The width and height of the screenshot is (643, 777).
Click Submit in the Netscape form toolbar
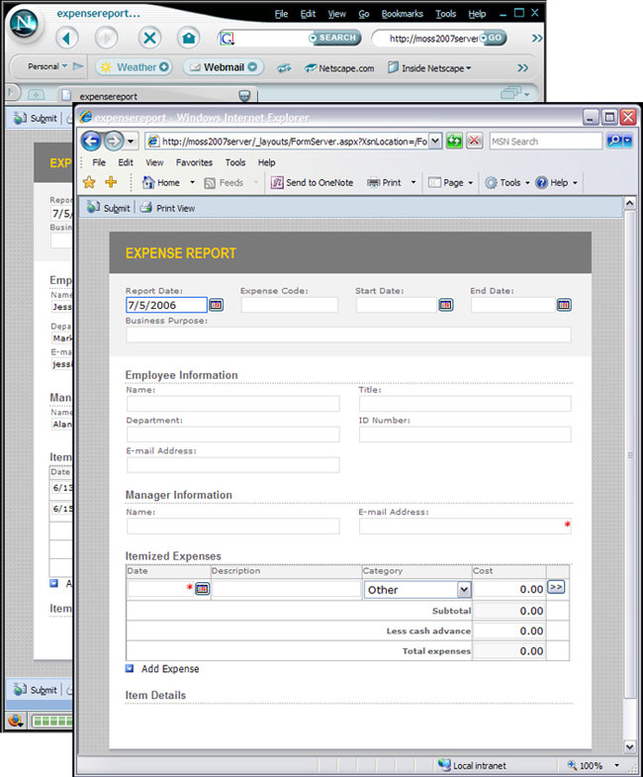(36, 119)
